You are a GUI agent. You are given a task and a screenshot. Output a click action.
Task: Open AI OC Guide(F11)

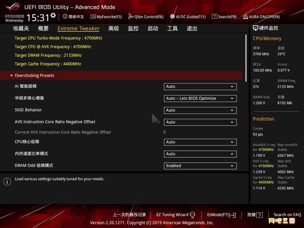(188, 17)
